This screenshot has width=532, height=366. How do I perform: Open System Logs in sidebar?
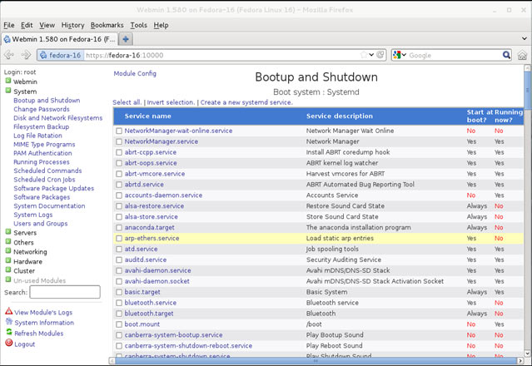33,215
